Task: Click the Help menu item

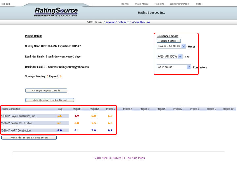Action: 198,4
